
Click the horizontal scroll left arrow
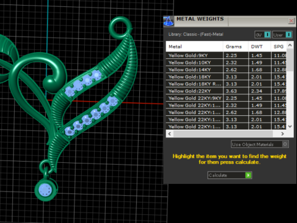click(170, 134)
